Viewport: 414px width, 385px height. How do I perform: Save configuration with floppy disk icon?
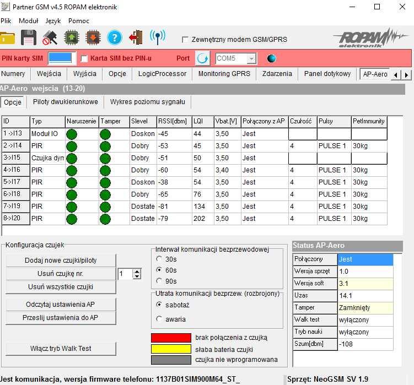click(29, 37)
